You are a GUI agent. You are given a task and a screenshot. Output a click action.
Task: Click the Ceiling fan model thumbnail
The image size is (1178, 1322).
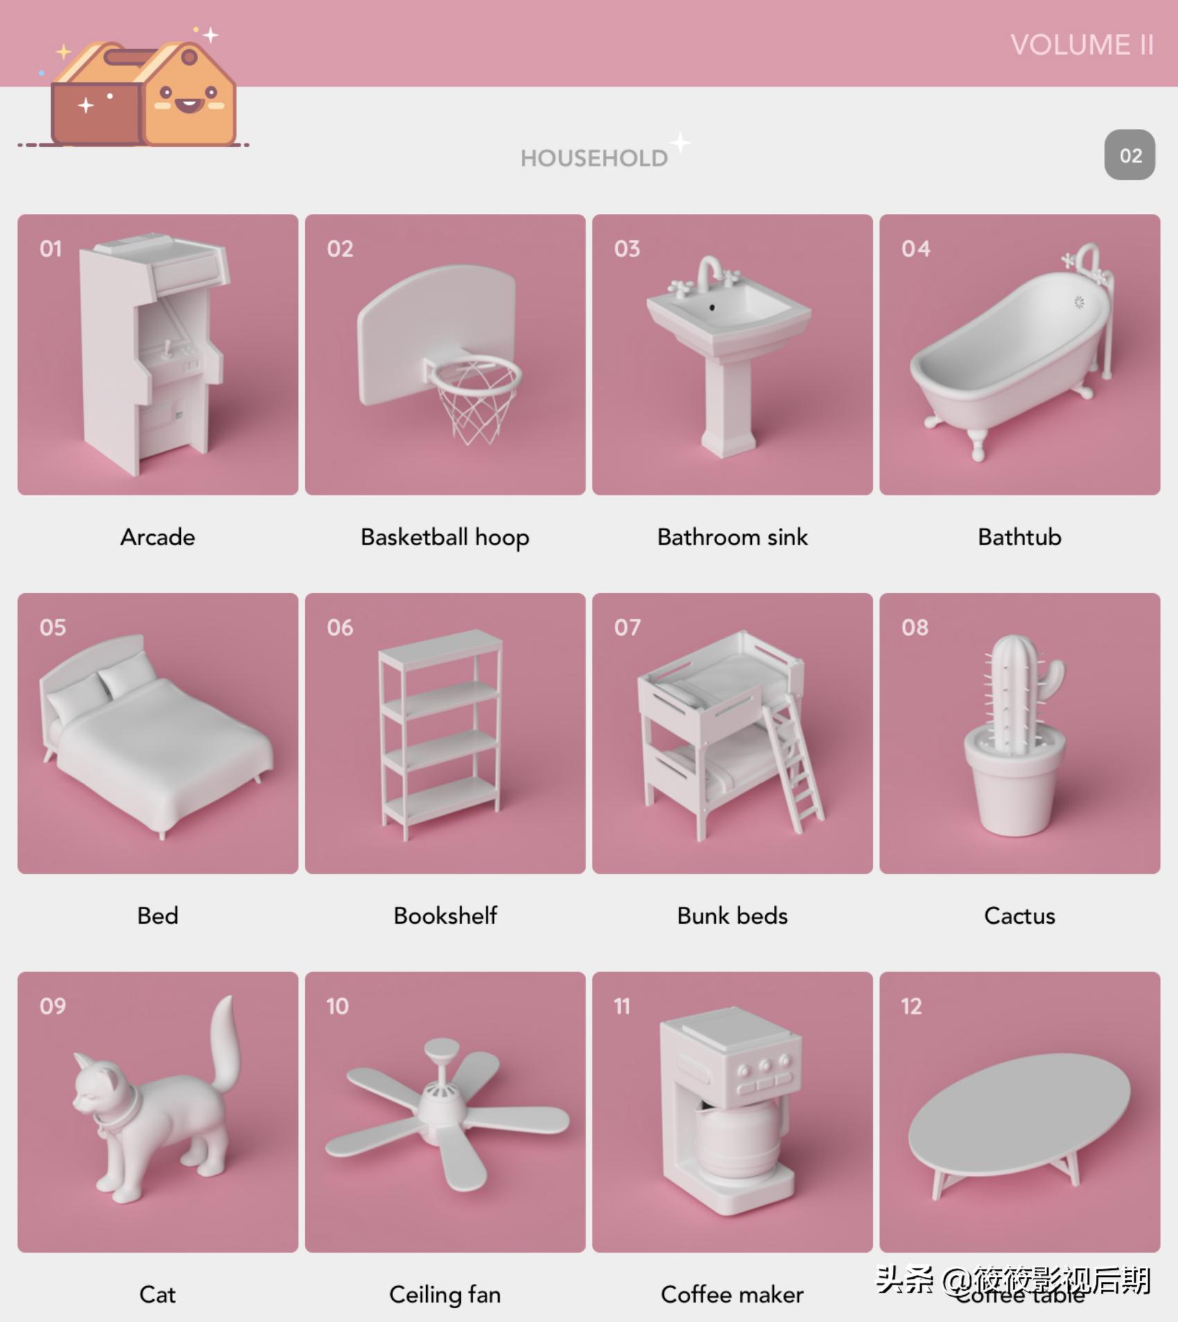[x=445, y=1112]
